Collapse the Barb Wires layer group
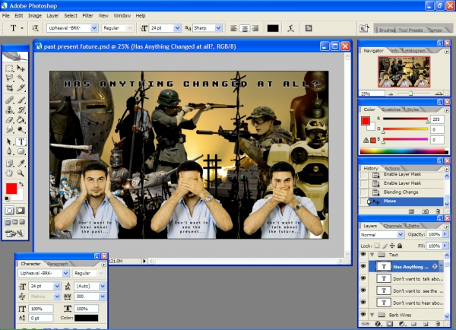The height and width of the screenshot is (330, 456). coord(372,315)
